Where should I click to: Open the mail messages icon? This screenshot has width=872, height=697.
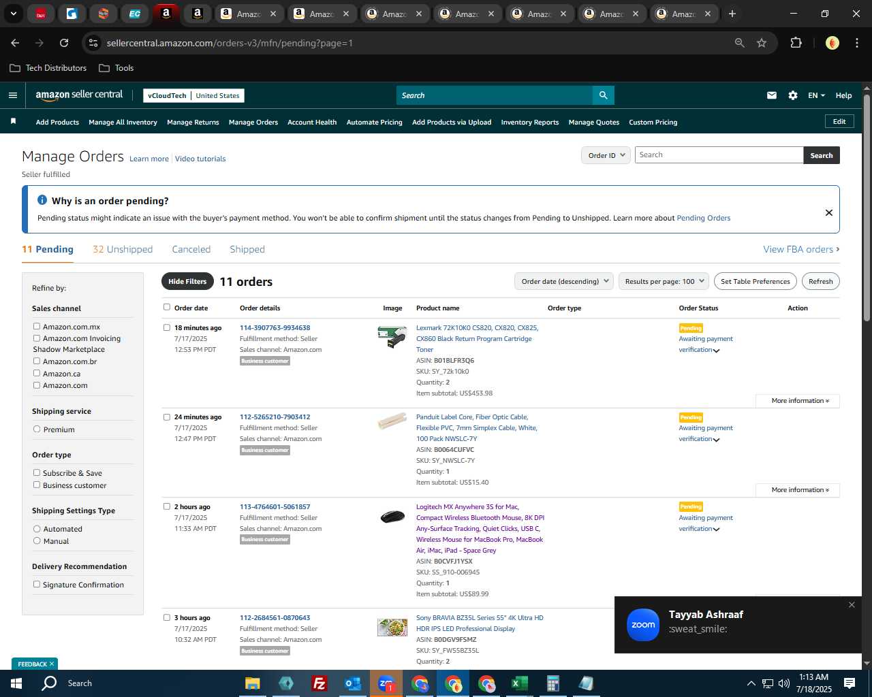tap(772, 95)
